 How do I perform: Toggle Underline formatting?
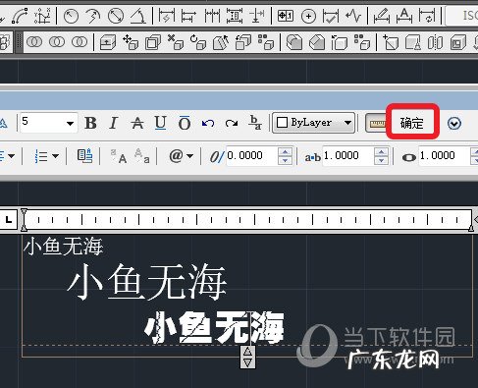point(160,124)
